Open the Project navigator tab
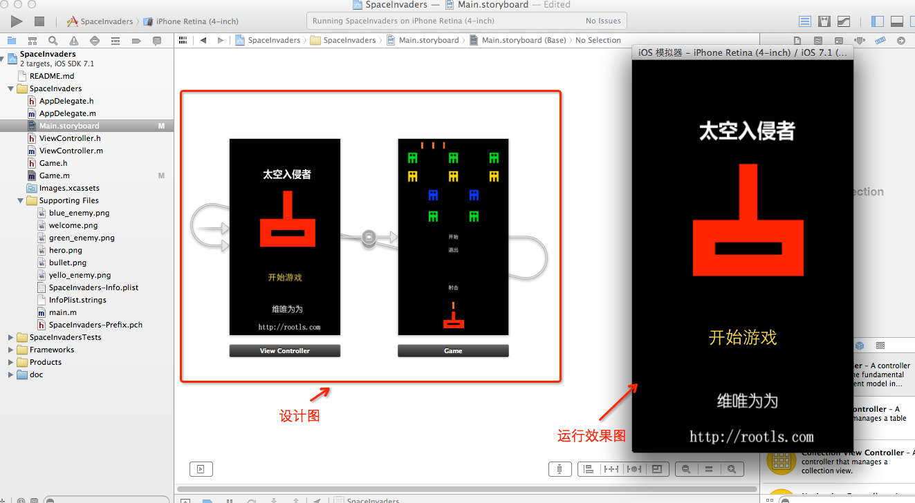 pos(12,41)
